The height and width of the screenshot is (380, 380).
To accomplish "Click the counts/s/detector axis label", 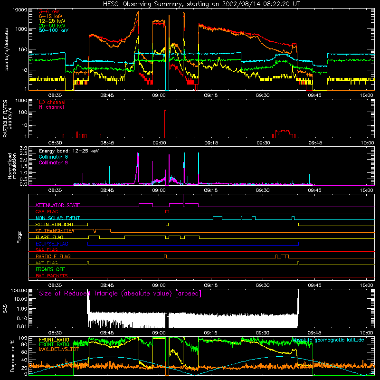I will 7,49.
